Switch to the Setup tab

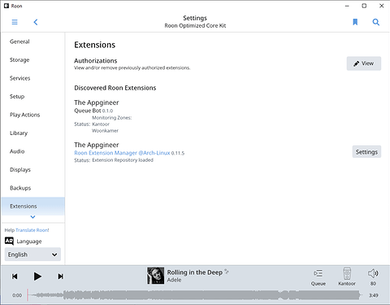click(x=32, y=97)
